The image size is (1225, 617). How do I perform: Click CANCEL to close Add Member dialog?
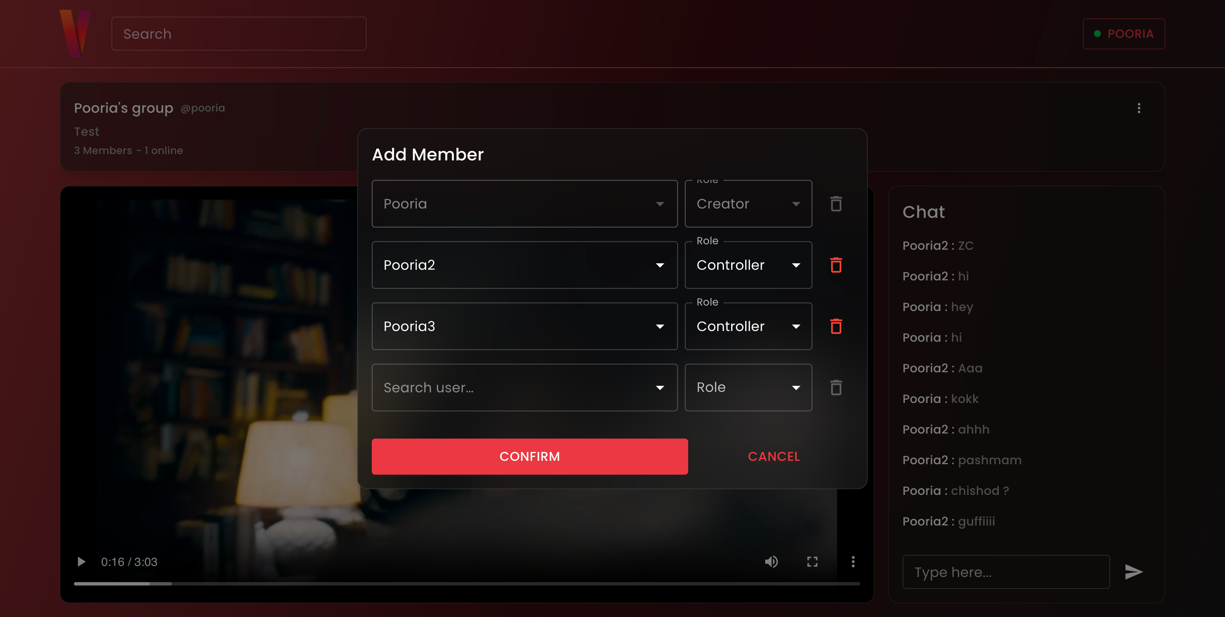click(773, 456)
